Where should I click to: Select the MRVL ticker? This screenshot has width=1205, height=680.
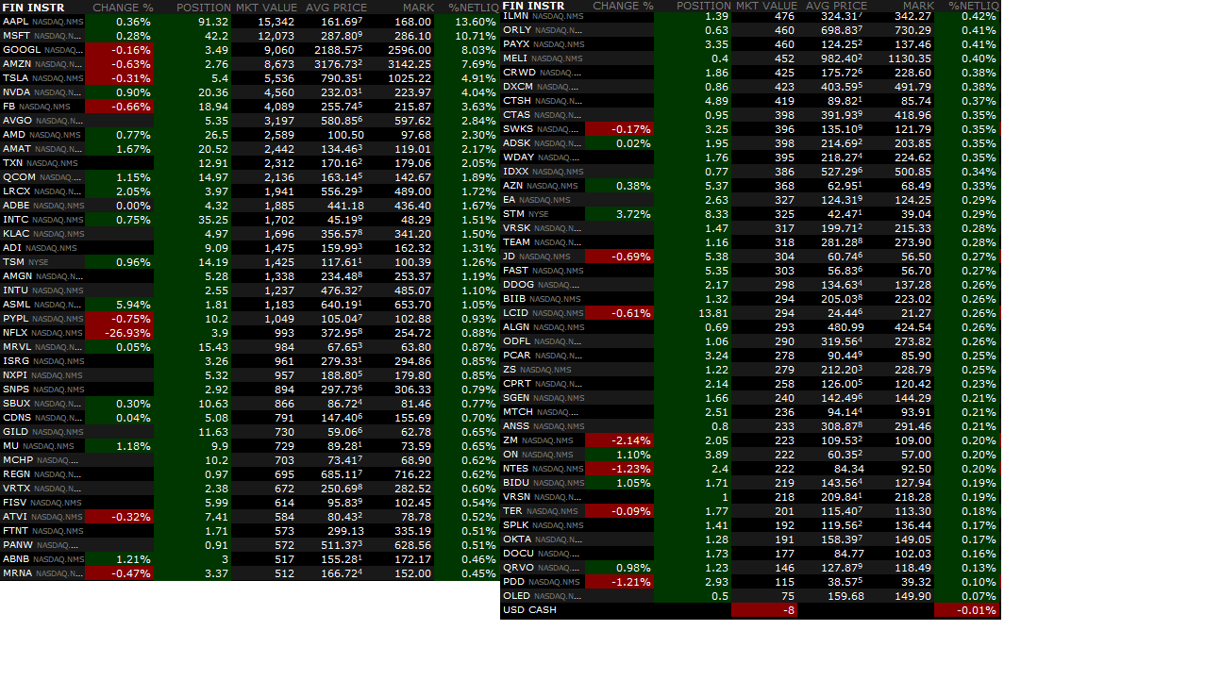(x=17, y=346)
